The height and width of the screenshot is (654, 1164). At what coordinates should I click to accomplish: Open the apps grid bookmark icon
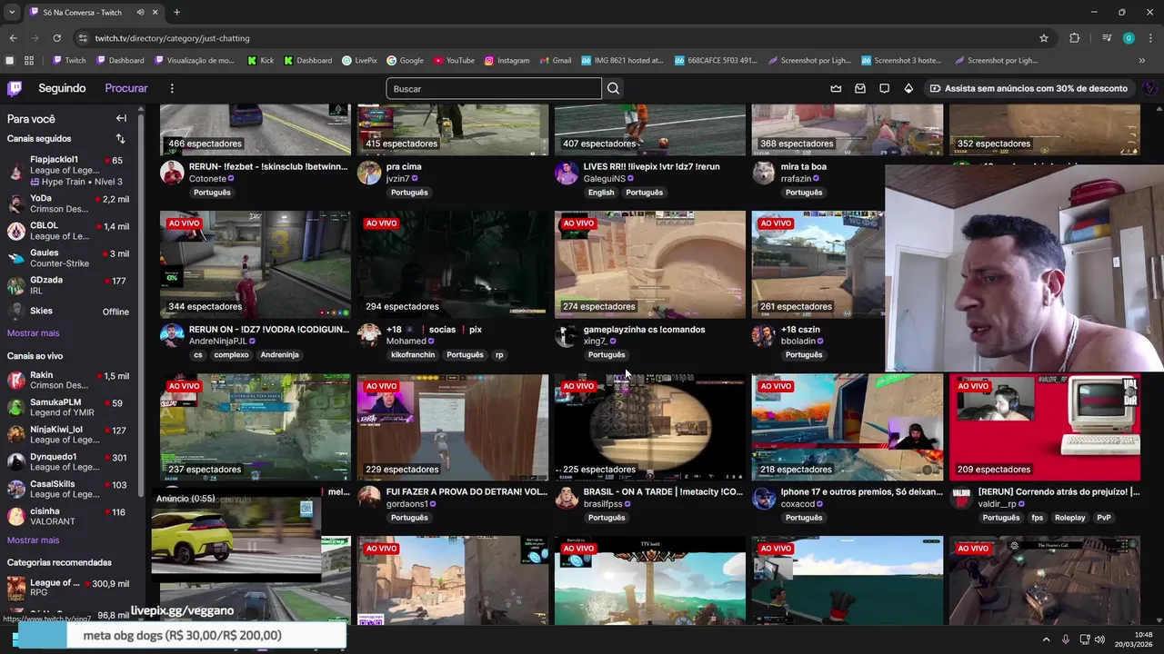coord(29,61)
